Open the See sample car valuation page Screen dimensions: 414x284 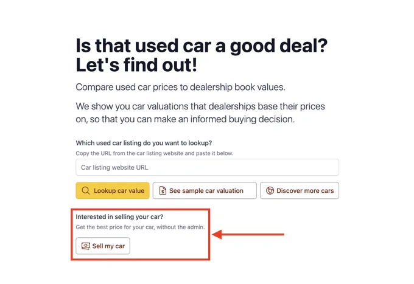205,190
